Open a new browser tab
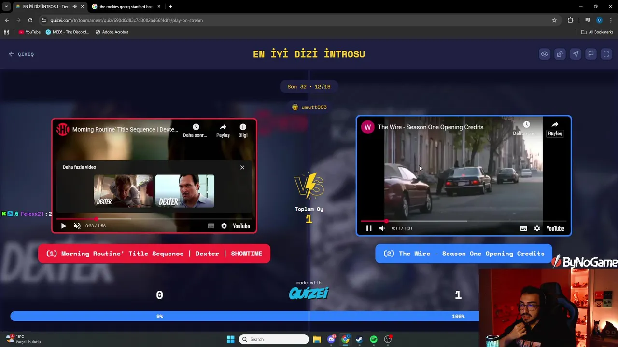This screenshot has height=347, width=618. pos(170,7)
